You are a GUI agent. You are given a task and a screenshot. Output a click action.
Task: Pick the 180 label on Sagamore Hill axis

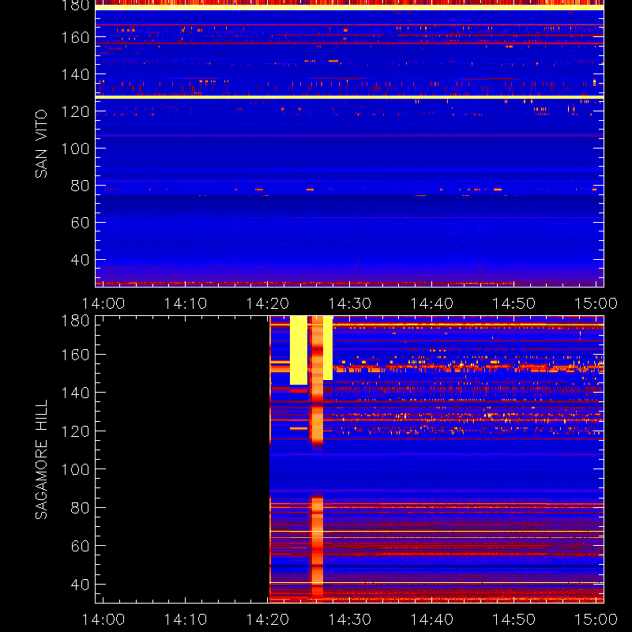75,321
